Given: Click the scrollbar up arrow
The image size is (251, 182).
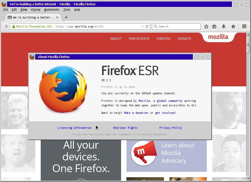Looking at the screenshot, I should pyautogui.click(x=248, y=34).
